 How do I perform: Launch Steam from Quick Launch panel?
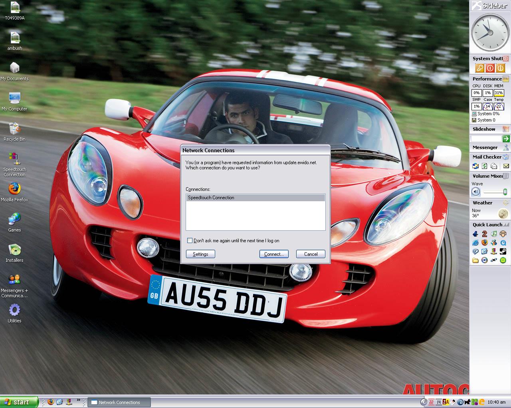pyautogui.click(x=503, y=251)
